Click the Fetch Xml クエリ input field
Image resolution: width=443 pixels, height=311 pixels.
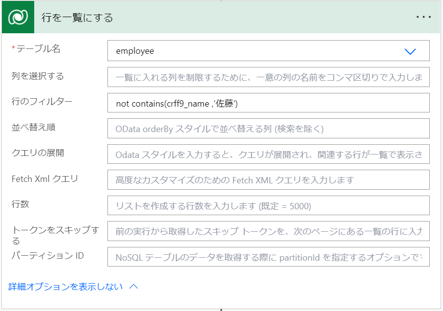click(269, 180)
